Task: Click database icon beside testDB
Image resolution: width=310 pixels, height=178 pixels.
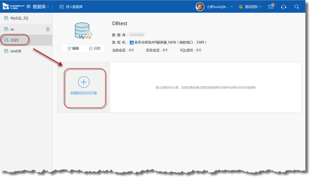Action: 6,51
